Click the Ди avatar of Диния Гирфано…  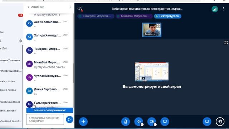pyautogui.click(x=29, y=91)
